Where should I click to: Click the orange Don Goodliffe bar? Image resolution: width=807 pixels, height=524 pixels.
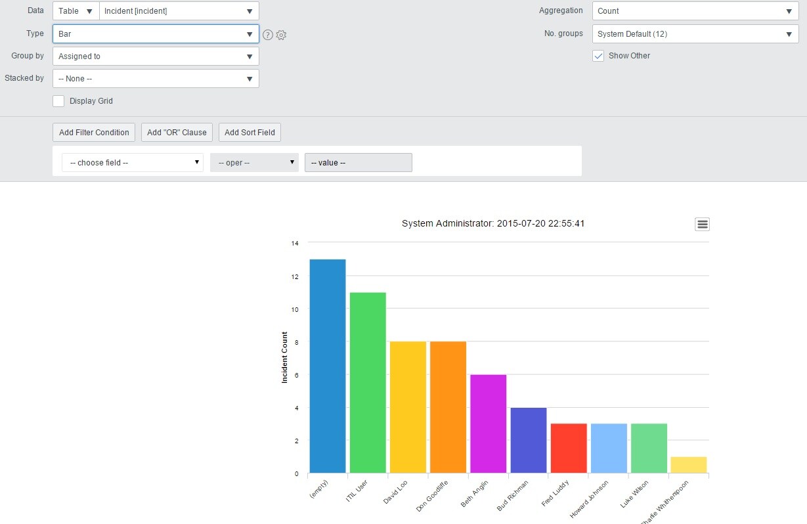pyautogui.click(x=448, y=407)
